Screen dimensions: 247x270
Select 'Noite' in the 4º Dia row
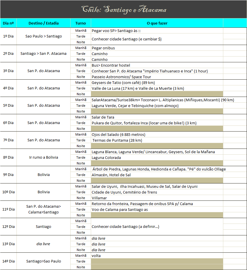tap(81, 94)
